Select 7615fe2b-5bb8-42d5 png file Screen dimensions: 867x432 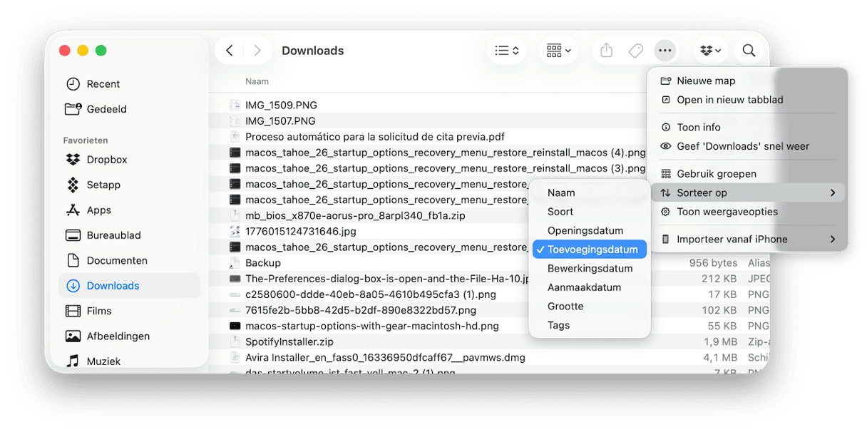pos(361,310)
